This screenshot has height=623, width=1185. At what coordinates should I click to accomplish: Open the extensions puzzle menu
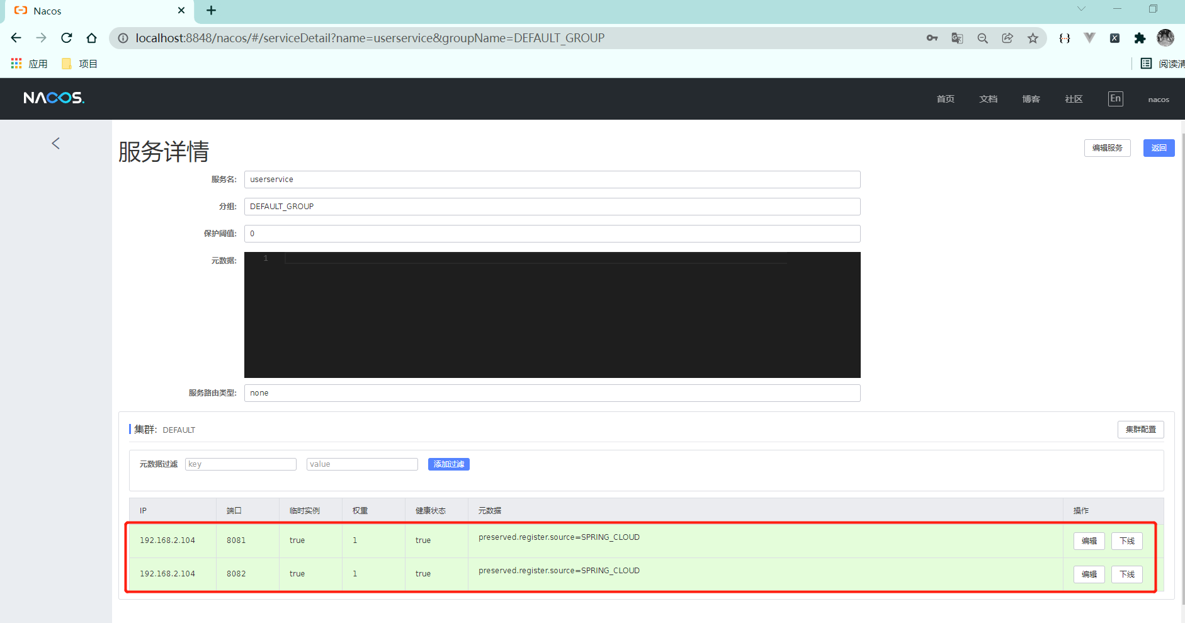[1140, 38]
